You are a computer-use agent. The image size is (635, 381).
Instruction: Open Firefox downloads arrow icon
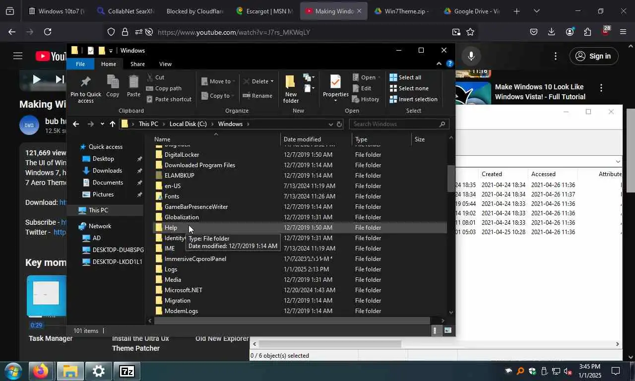coord(551,32)
